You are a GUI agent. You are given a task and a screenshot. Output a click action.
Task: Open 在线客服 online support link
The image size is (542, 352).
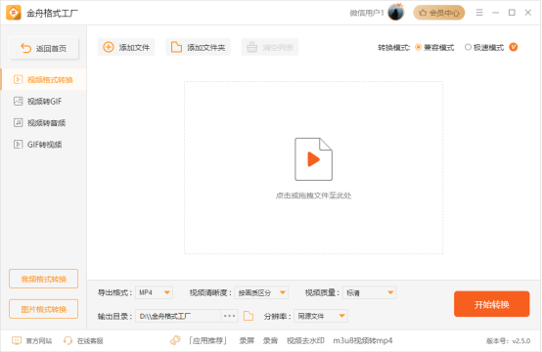click(x=83, y=341)
